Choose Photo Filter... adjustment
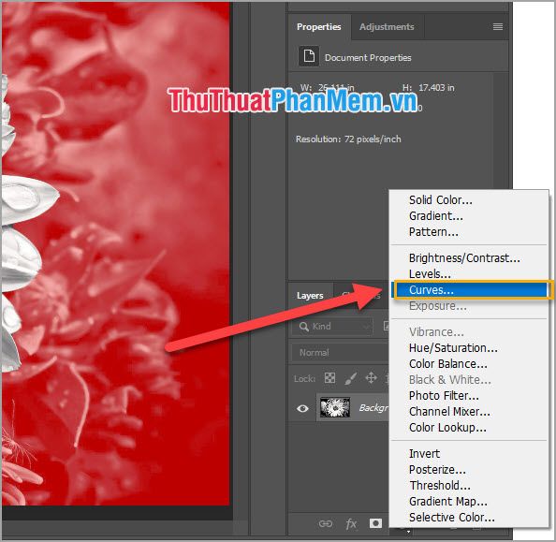 click(x=444, y=396)
